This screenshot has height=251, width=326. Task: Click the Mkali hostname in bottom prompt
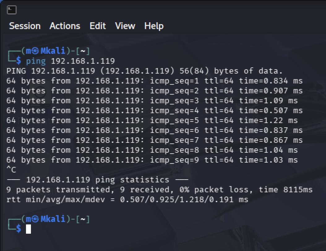(x=53, y=219)
